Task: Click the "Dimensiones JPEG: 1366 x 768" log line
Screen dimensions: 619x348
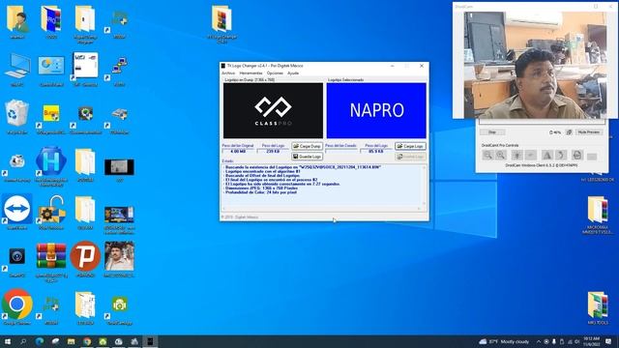Action: [x=261, y=188]
